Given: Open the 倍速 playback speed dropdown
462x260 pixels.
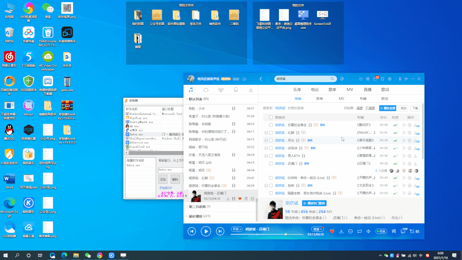Looking at the screenshot, I should coord(317,229).
